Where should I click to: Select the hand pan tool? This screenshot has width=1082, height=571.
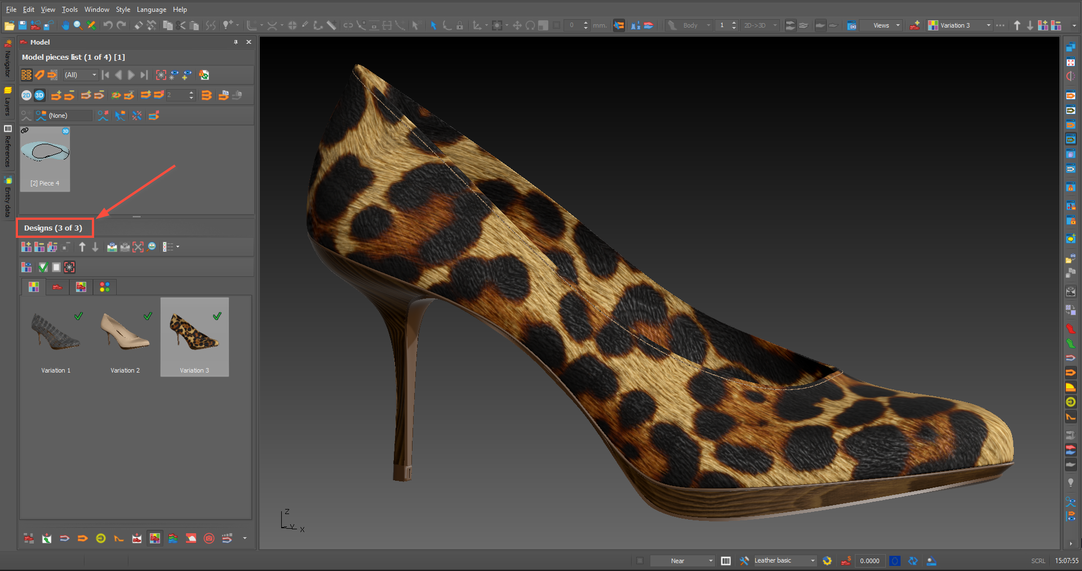pos(65,25)
